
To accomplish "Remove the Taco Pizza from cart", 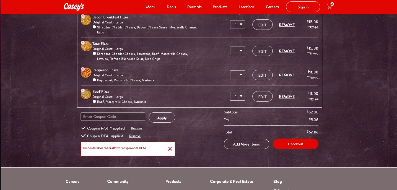I will [x=287, y=51].
